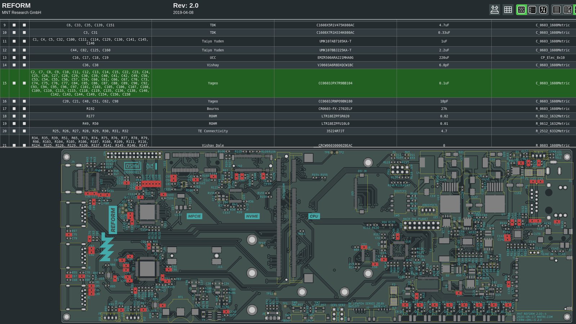Select the BOM with F/B layers layout
Viewport: 576px width, 324px height.
(567, 10)
